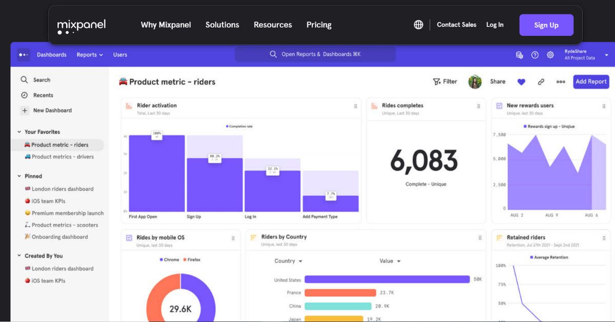This screenshot has width=615, height=322.
Task: Toggle the Chrome legend series
Action: coord(170,260)
